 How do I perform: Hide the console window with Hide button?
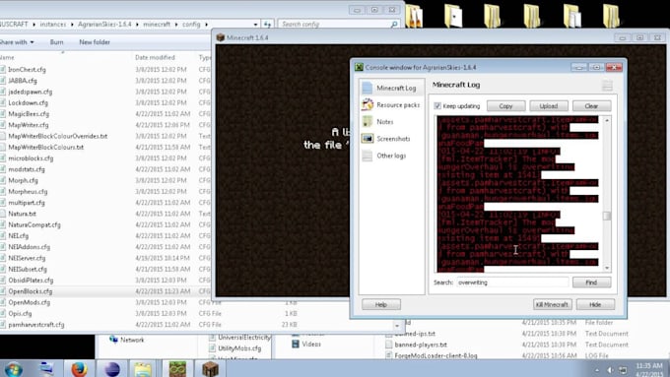coord(595,304)
